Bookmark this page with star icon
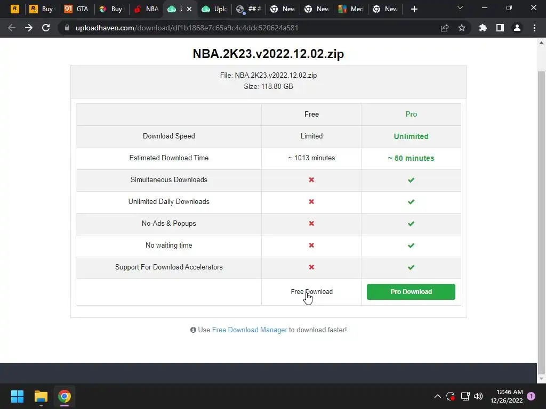 pos(462,28)
